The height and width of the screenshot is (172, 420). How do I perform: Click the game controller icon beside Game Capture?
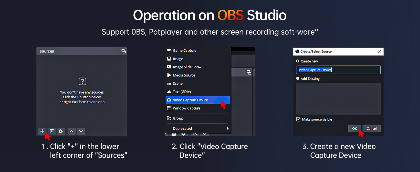pos(169,50)
